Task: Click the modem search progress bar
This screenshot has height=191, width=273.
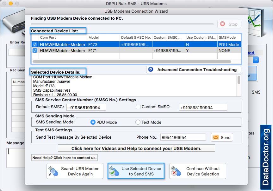Action: 122,24
